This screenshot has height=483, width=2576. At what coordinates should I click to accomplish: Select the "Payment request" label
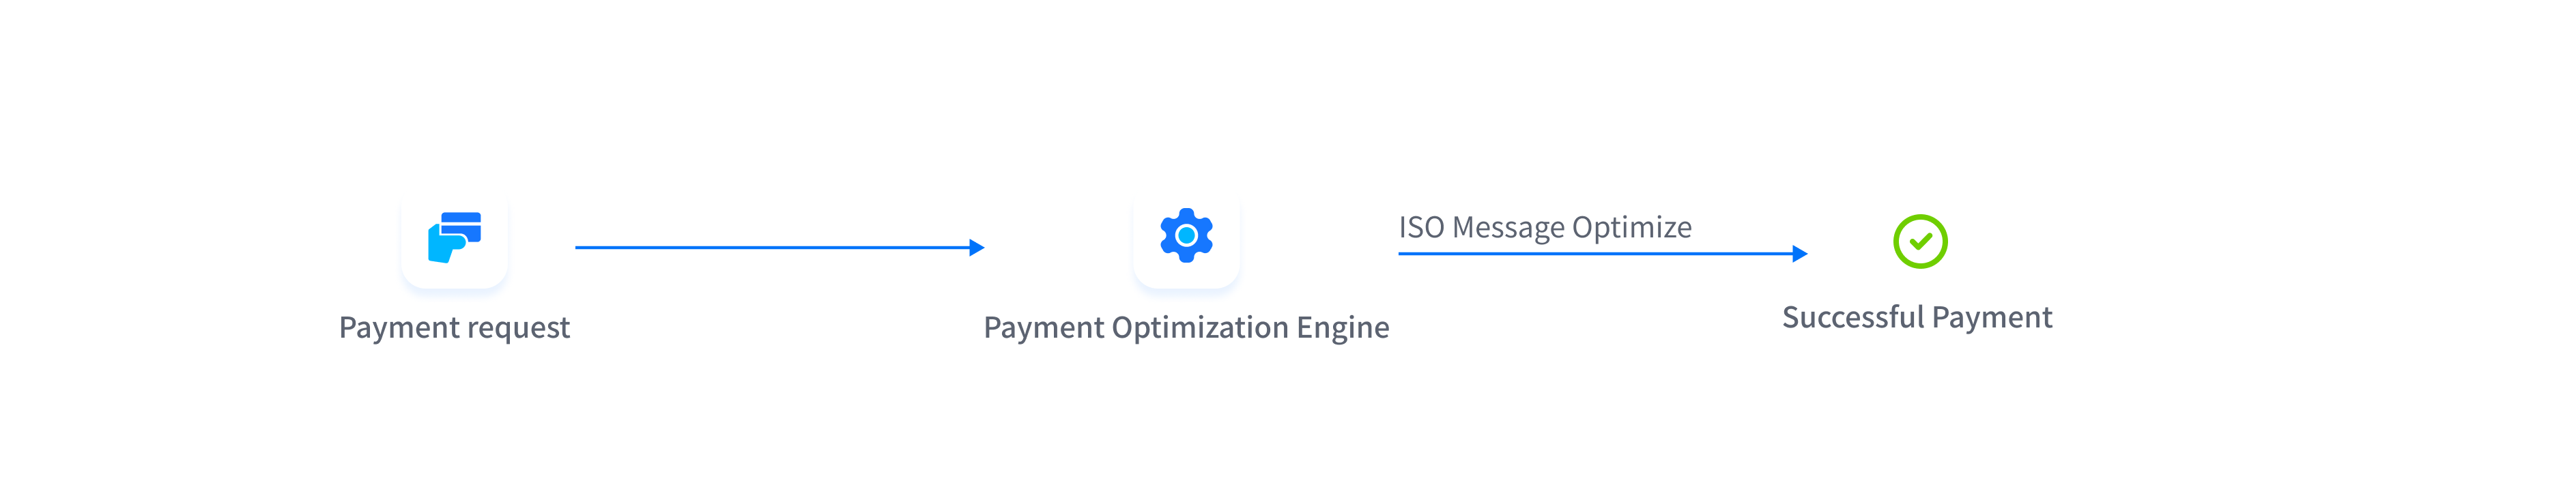pyautogui.click(x=454, y=328)
